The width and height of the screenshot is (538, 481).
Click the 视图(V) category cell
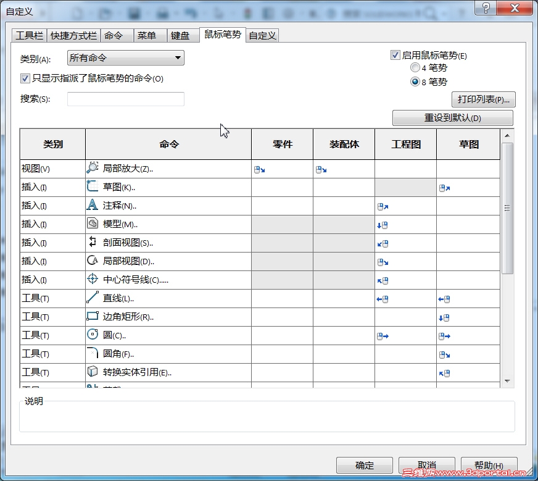point(53,169)
